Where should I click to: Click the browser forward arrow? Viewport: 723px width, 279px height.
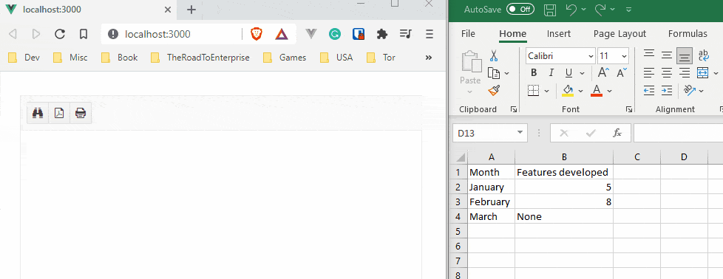(36, 34)
